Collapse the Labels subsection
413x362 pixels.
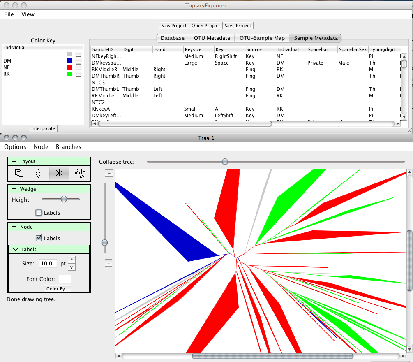[x=15, y=249]
